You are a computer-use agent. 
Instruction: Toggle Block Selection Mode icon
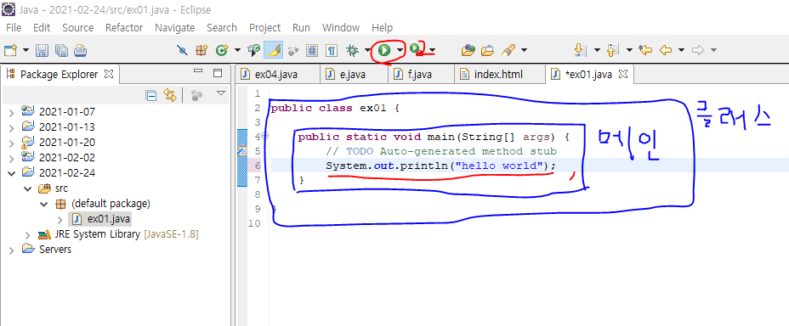[312, 50]
